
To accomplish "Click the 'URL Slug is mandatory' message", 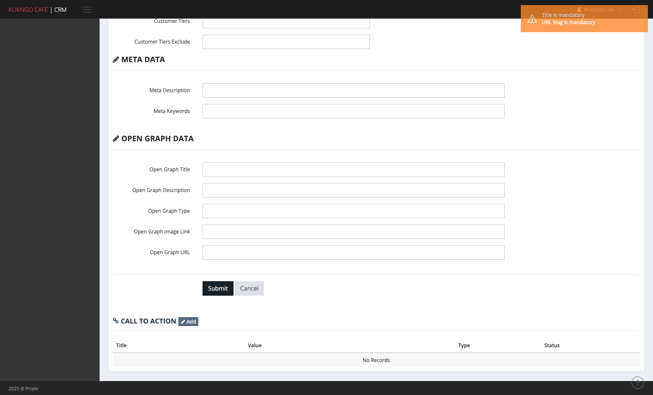I will tap(568, 22).
